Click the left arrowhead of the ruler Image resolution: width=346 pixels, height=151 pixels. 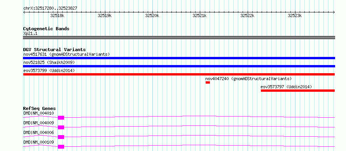pos(24,12)
